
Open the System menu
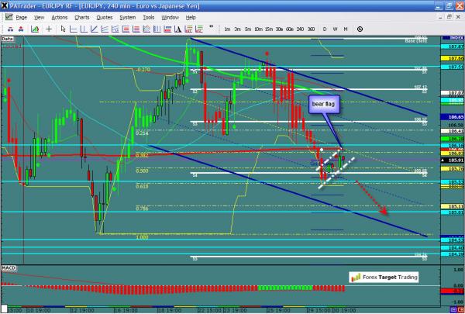coord(126,16)
